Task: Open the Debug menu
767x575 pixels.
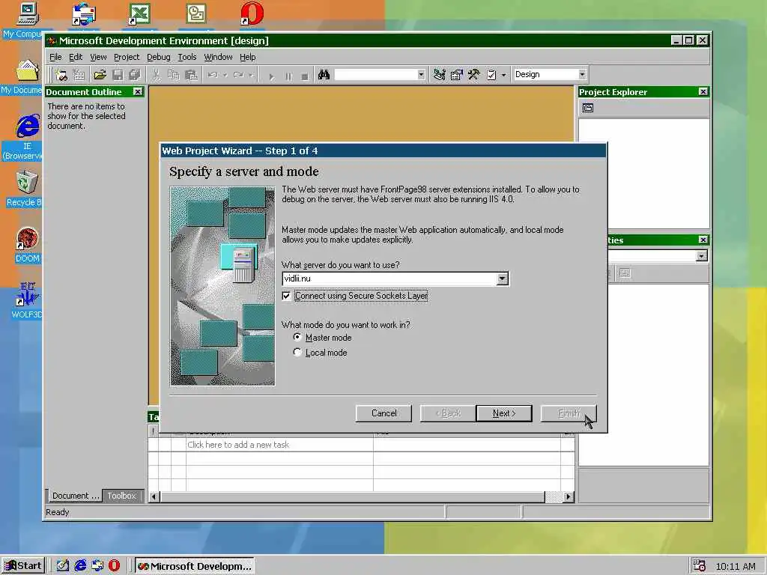Action: [159, 57]
